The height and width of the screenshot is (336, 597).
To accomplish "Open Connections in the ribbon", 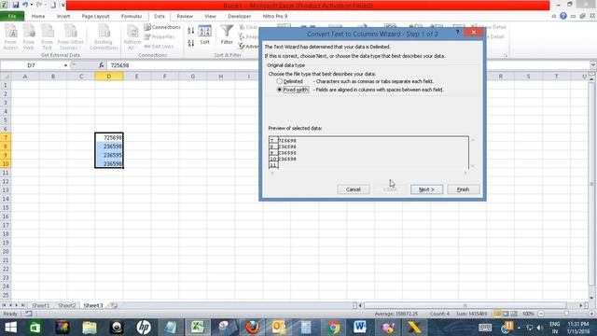I will tap(162, 27).
